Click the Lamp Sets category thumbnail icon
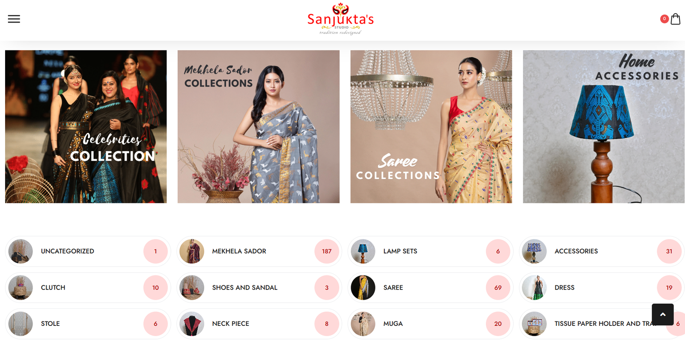685x340 pixels. (x=363, y=251)
